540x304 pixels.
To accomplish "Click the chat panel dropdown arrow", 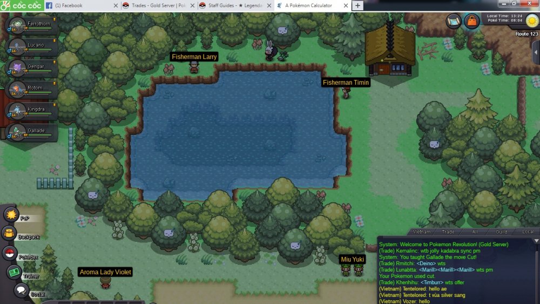I will click(x=536, y=240).
